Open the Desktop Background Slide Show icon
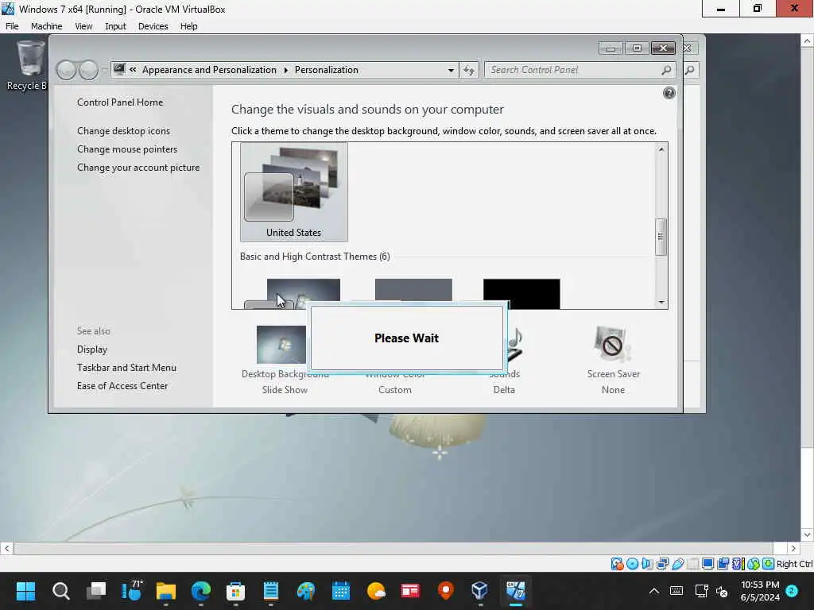 point(281,345)
